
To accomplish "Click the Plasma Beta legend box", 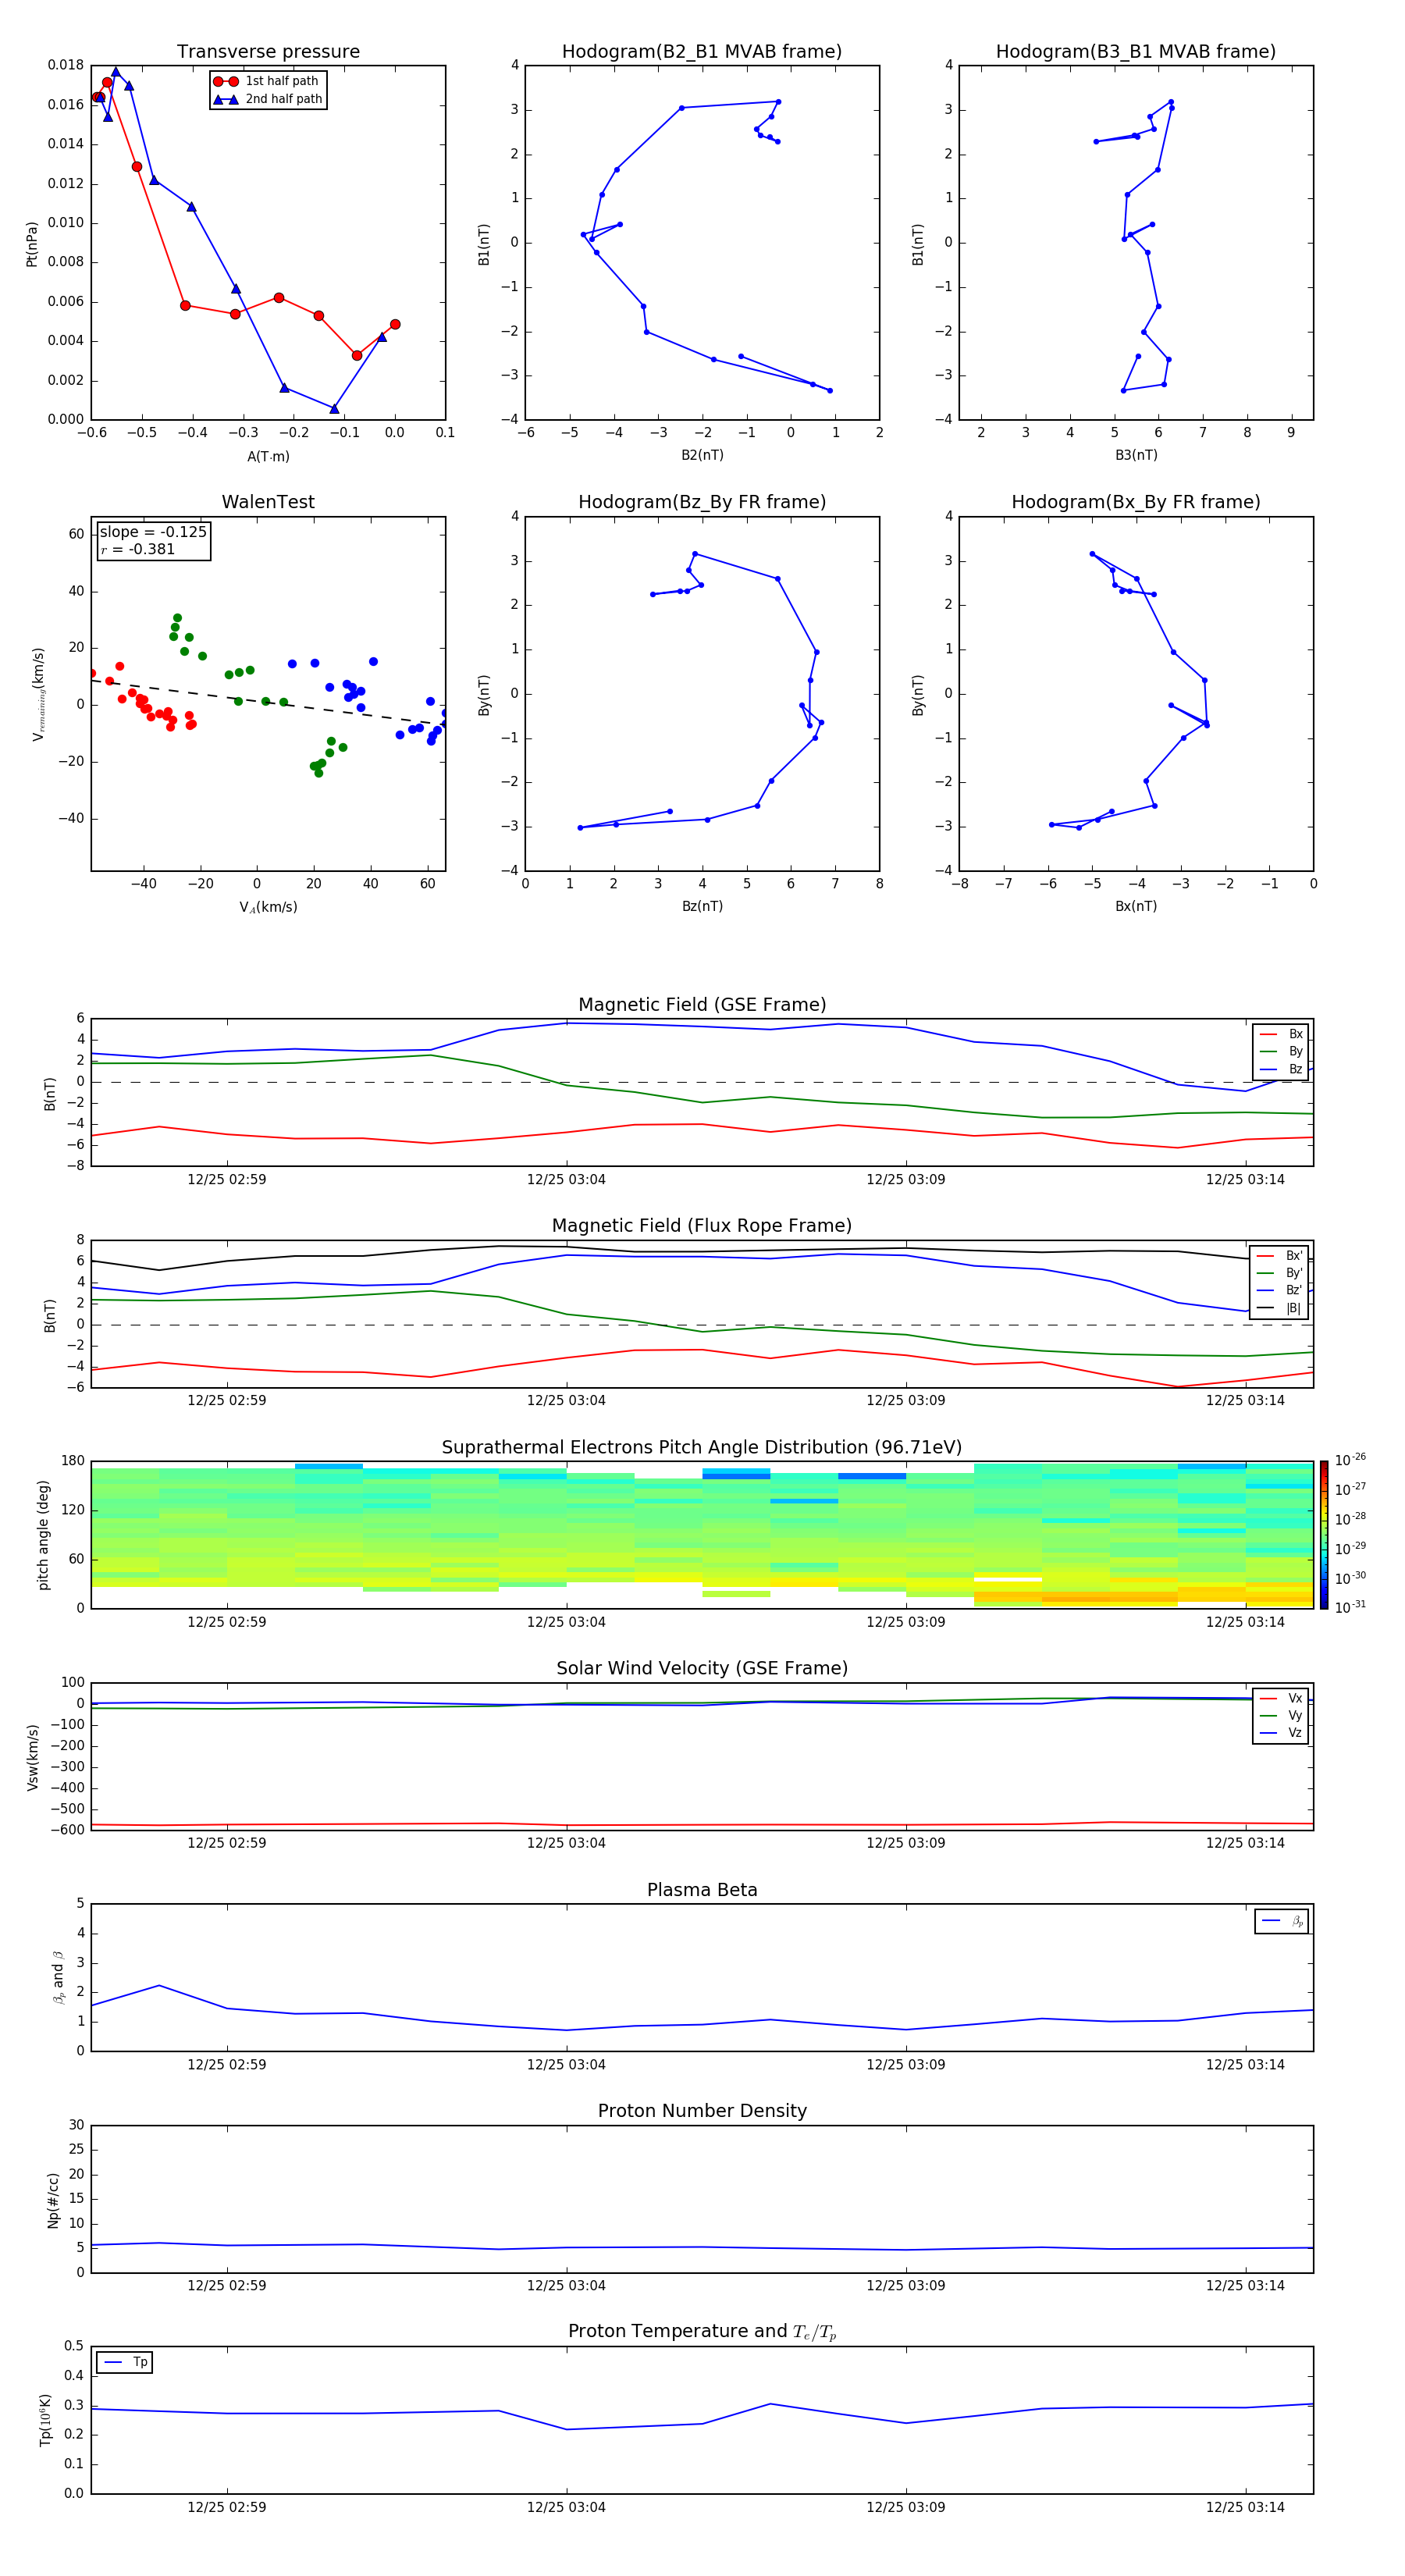I will pos(1281,1921).
